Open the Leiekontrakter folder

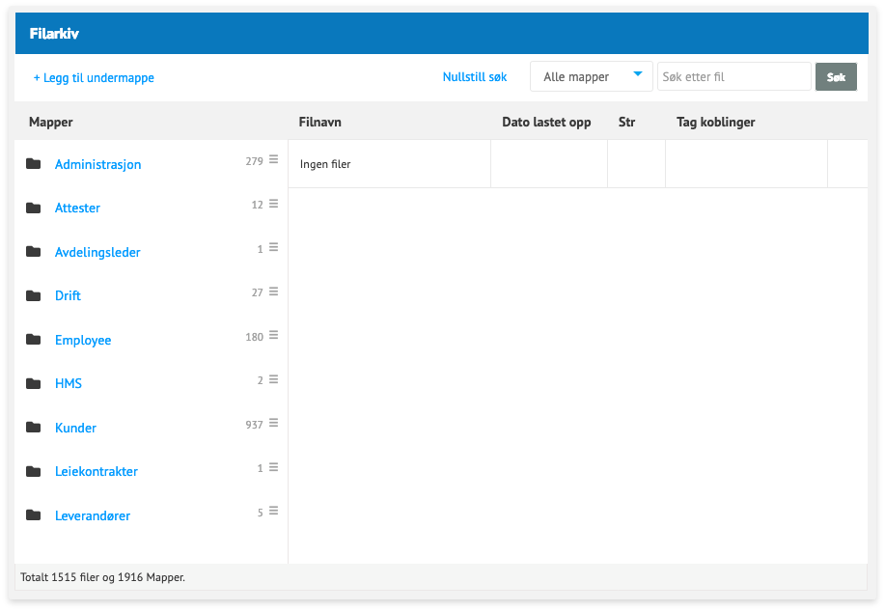[96, 472]
